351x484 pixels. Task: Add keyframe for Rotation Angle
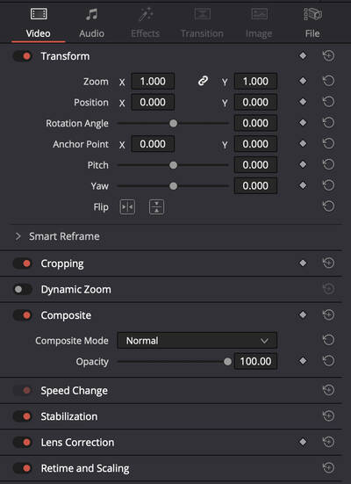pos(303,123)
